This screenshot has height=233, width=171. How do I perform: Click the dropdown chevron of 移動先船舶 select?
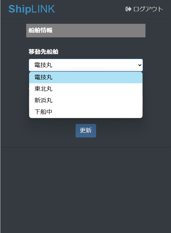coord(140,65)
